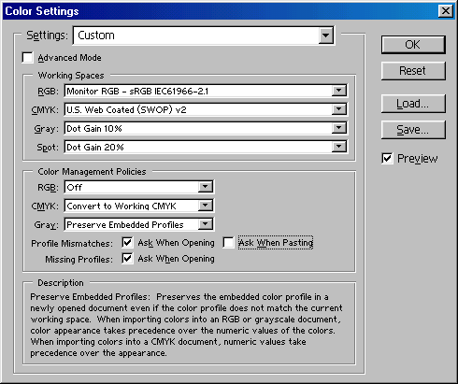Open the Spot Dot Gain 20% dropdown
The width and height of the screenshot is (458, 384).
tap(339, 147)
